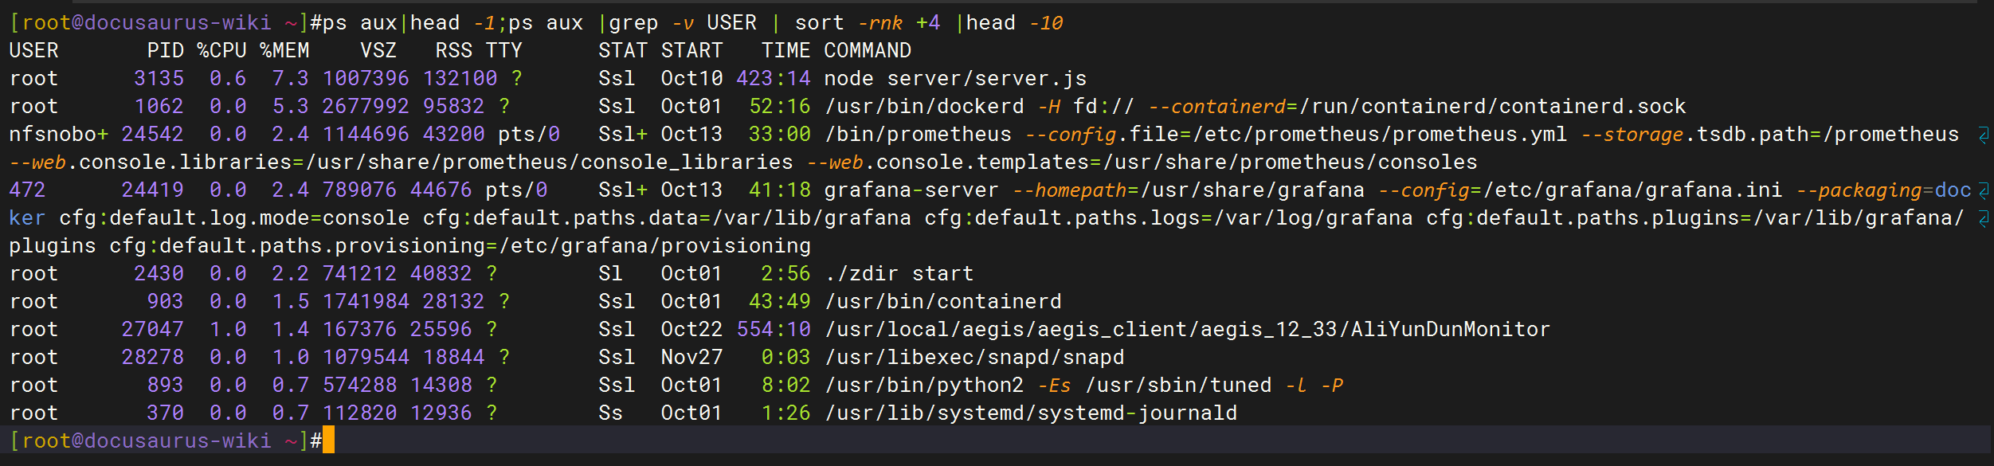
Task: Select PID 24419 of grafana-server
Action: 153,190
